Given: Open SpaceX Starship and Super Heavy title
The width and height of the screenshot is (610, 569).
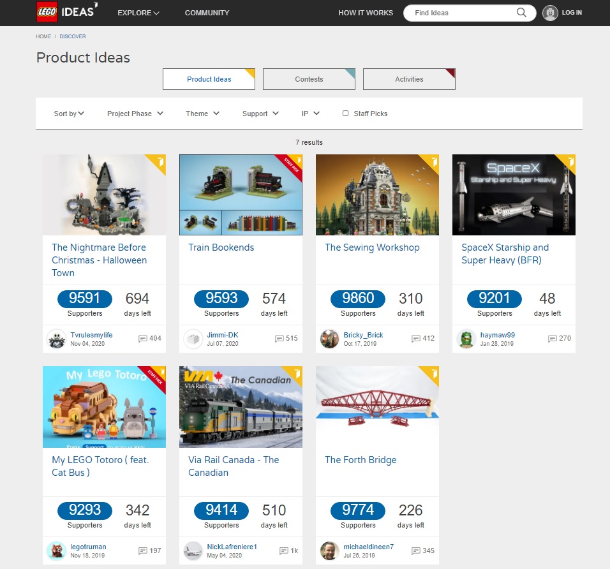Looking at the screenshot, I should coord(505,254).
